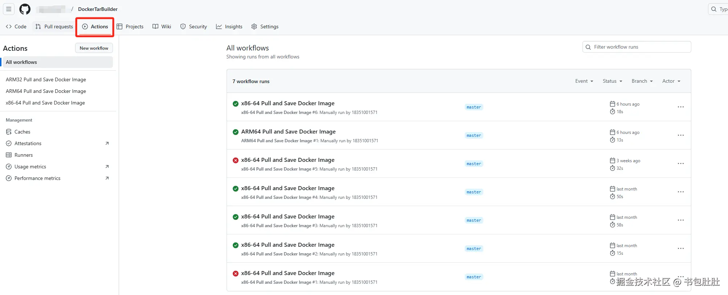Expand the Event filter dropdown
The image size is (728, 295).
coord(584,81)
